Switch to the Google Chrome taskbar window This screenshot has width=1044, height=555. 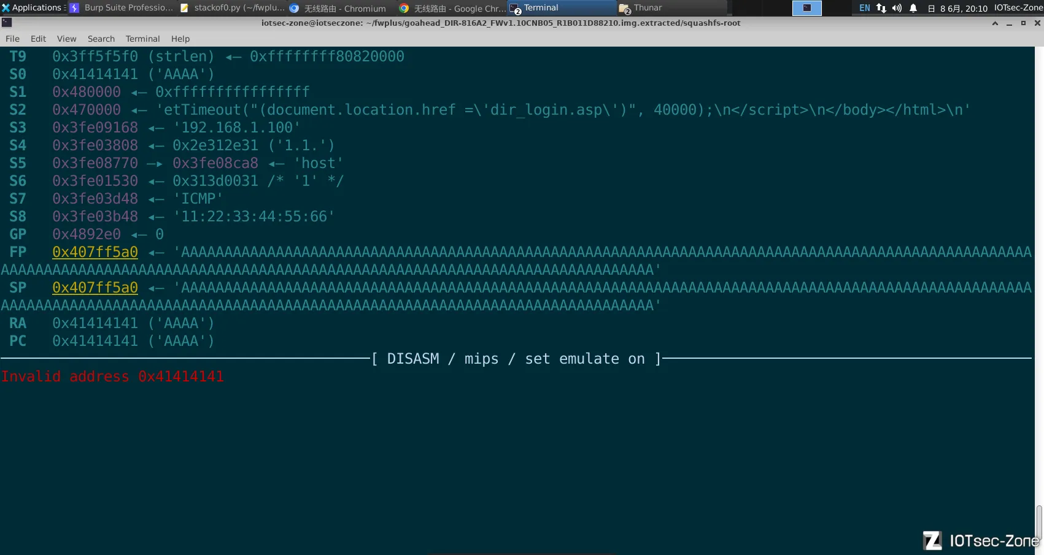[x=452, y=8]
